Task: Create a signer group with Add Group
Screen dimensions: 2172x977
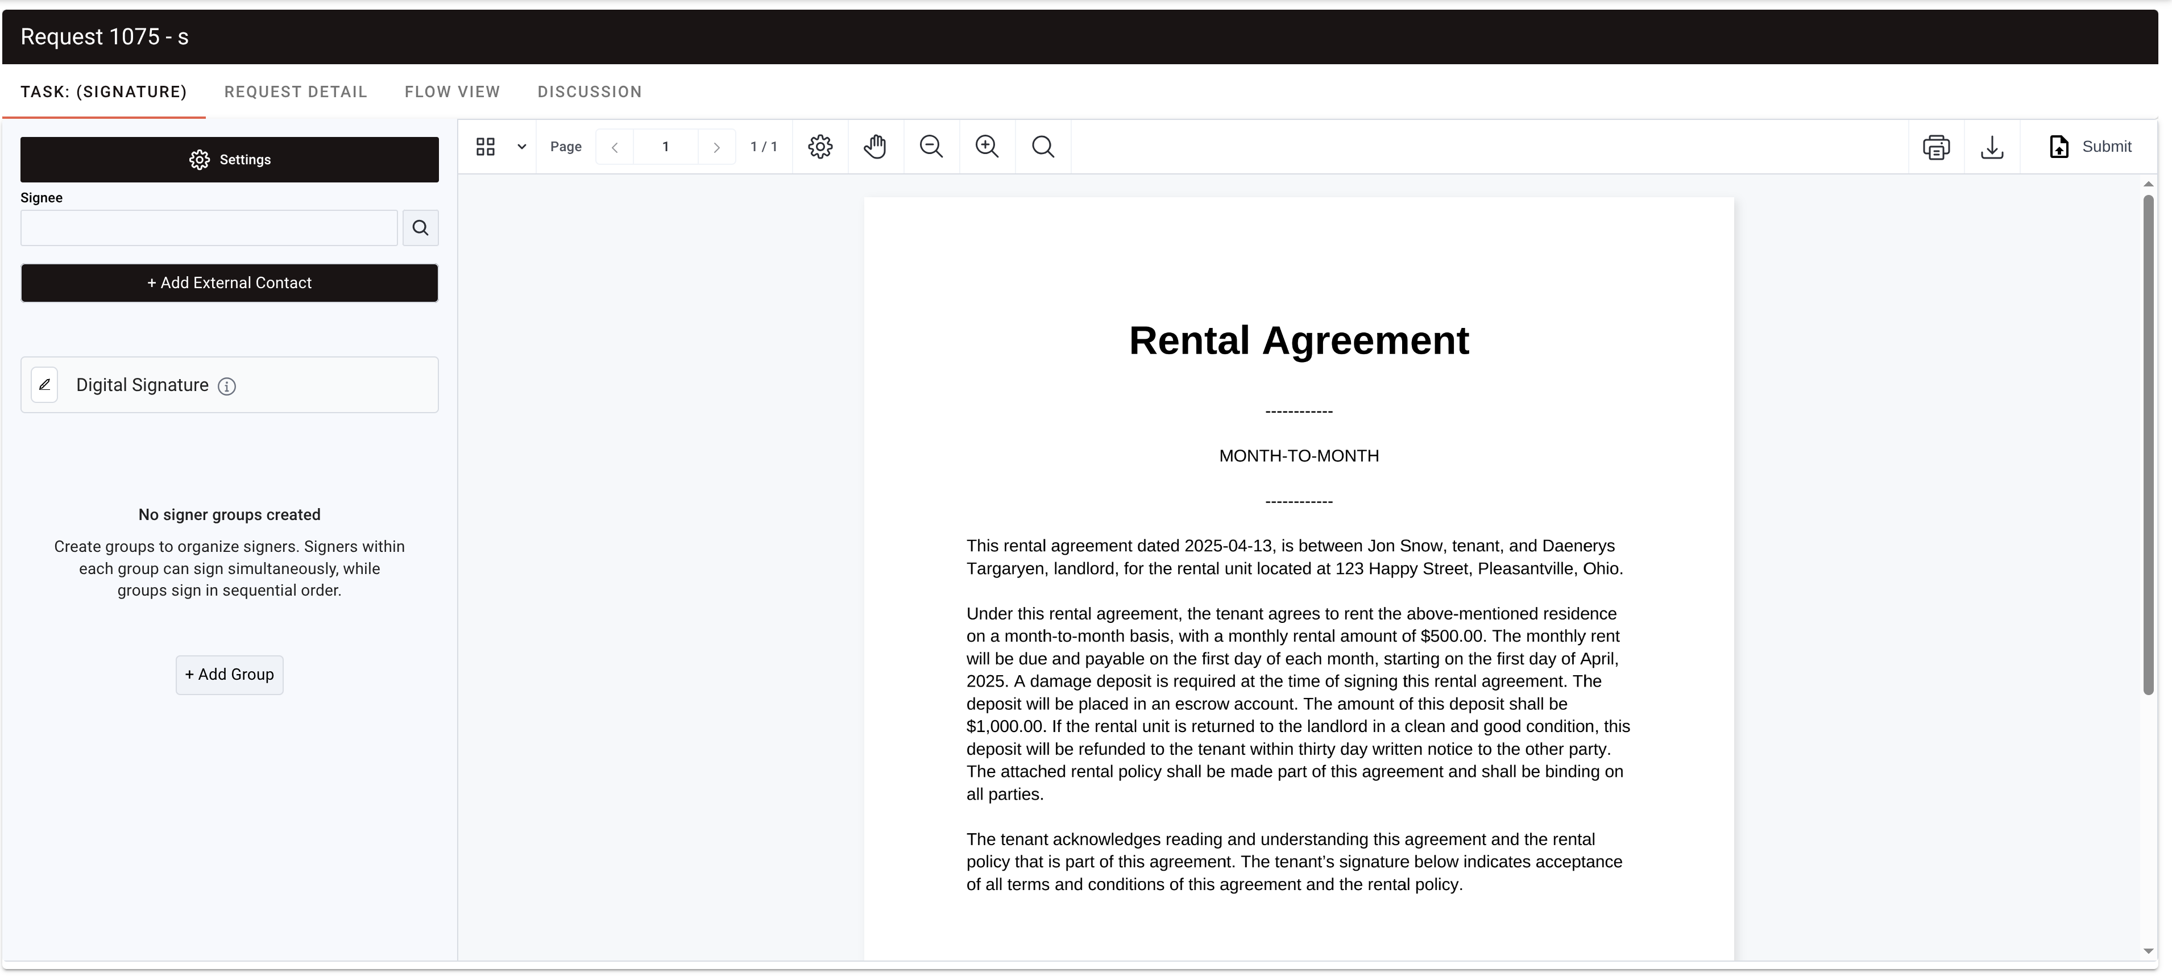Action: pyautogui.click(x=229, y=675)
